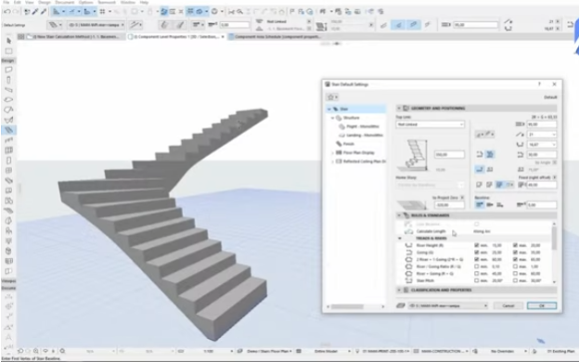This screenshot has height=362, width=579.
Task: Click Cancel in Stair Default Settings
Action: (508, 305)
